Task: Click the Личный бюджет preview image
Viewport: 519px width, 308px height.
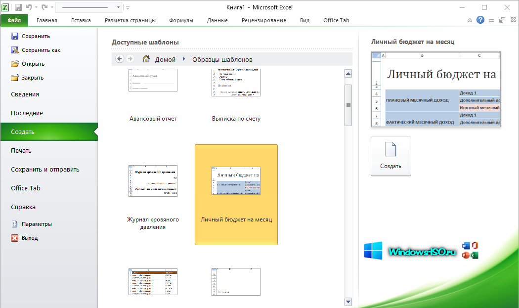Action: click(x=436, y=89)
